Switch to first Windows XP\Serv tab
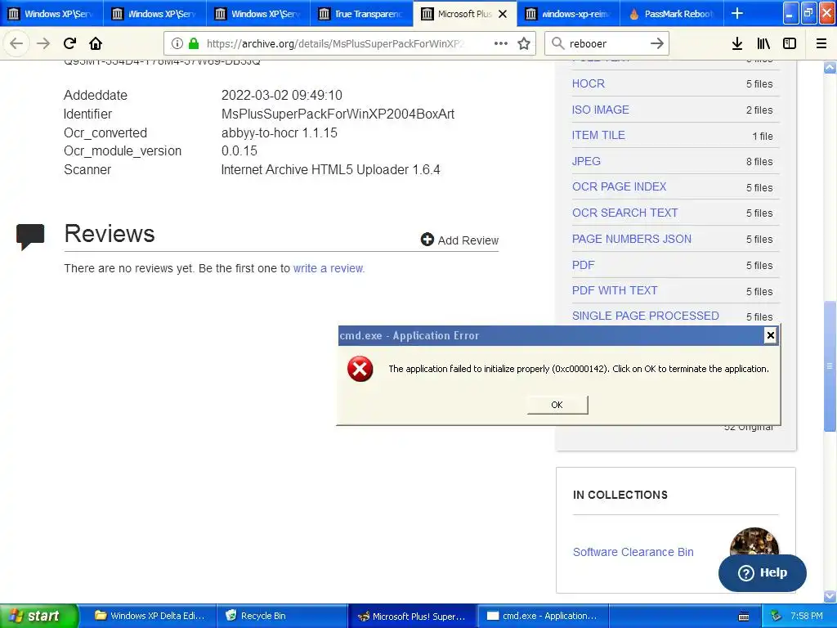 [51, 14]
